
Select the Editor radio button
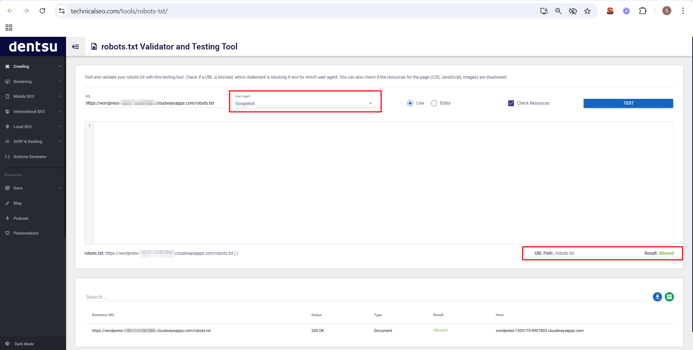pos(434,103)
